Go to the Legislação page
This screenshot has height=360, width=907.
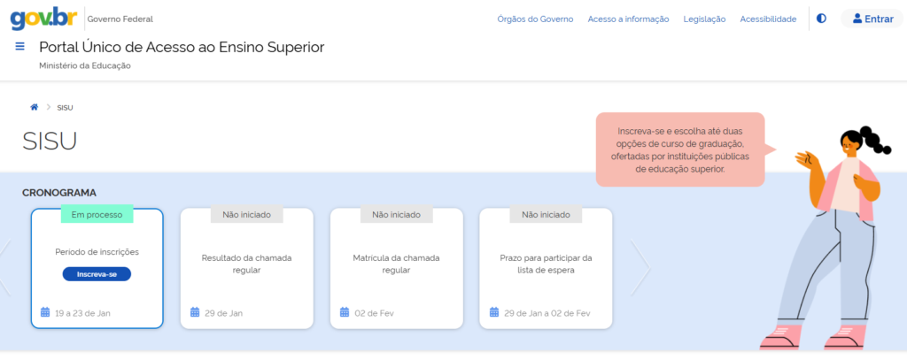704,19
